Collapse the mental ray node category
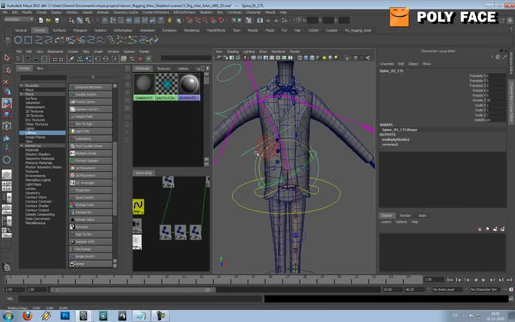Screen dimensions: 515x322 click(x=21, y=145)
